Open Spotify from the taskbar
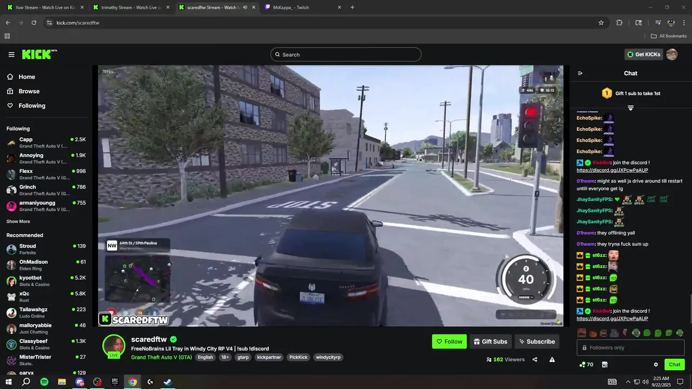Viewport: 692px width, 389px height. coord(44,382)
